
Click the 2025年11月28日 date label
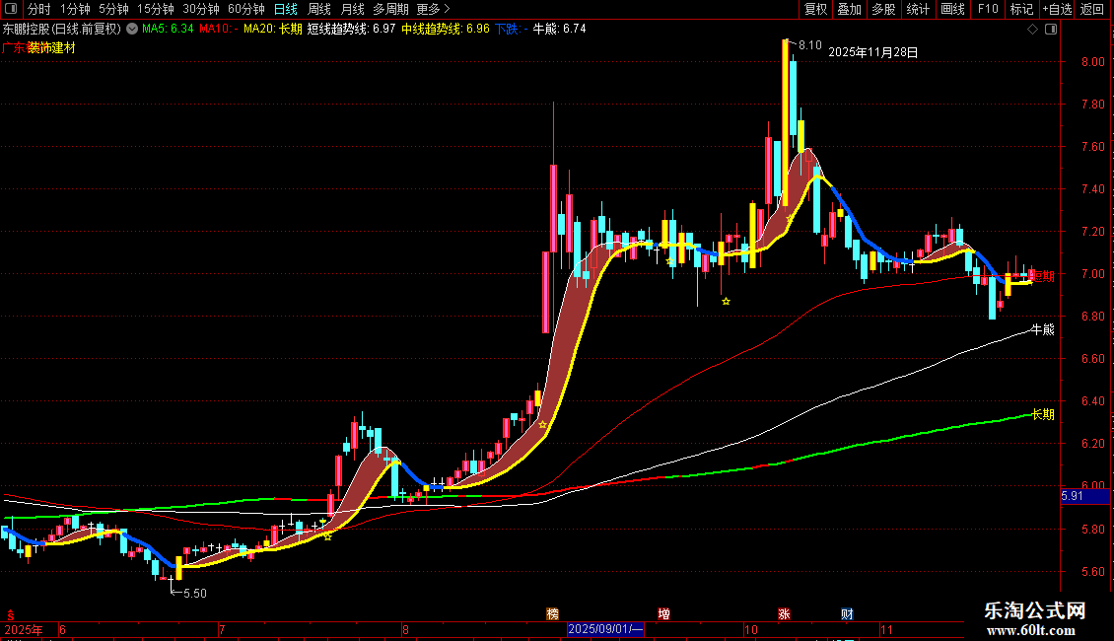coord(873,52)
